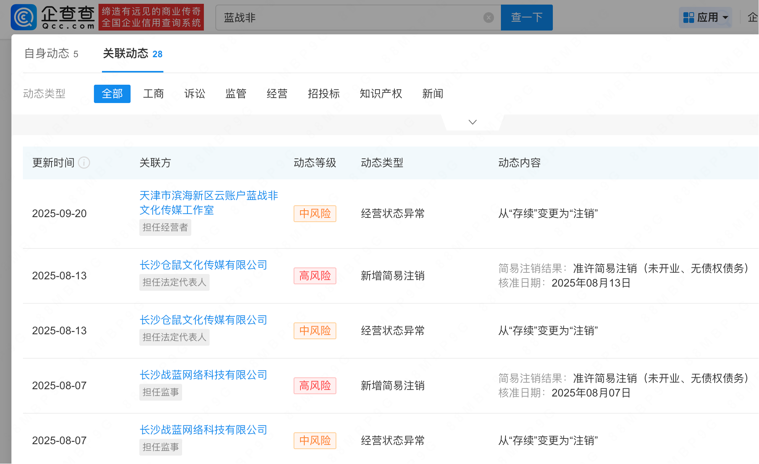Screen dimensions: 759x464
Task: Switch to 自身动态 tab
Action: tap(51, 54)
